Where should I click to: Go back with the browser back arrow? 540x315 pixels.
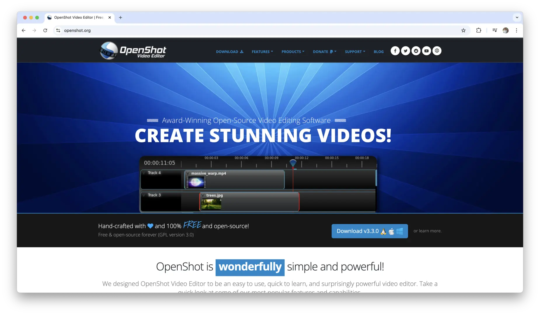(x=24, y=30)
